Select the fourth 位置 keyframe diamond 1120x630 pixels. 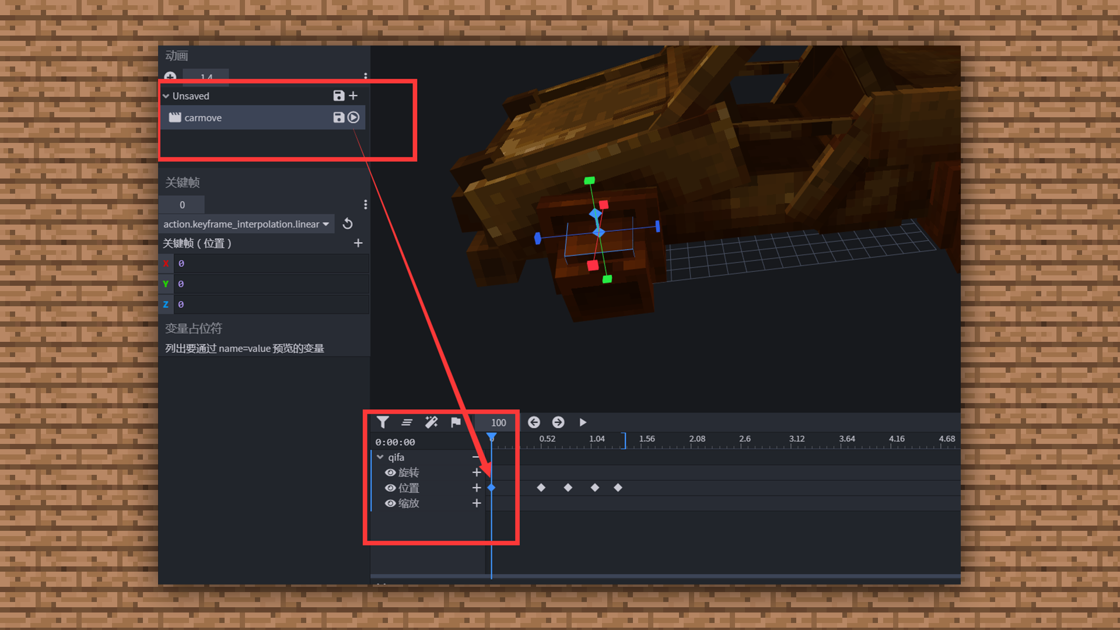coord(595,488)
